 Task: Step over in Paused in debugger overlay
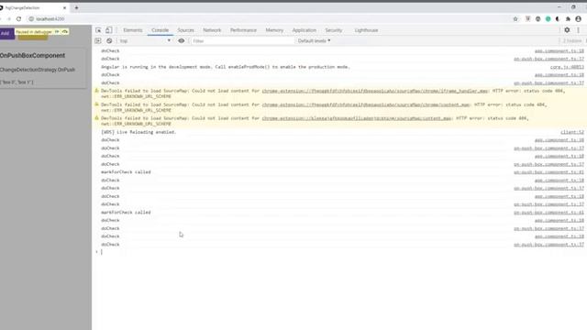[65, 32]
